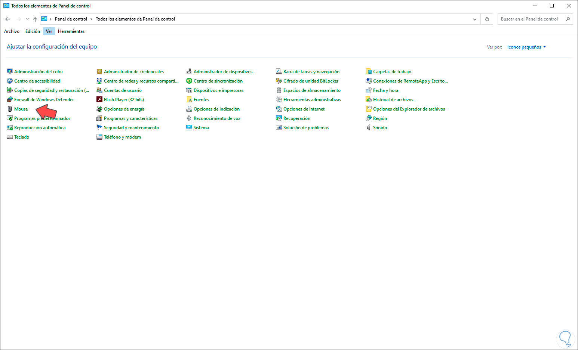Screen dimensions: 578x350
Task: Click the Refresh button beside the address bar
Action: tap(487, 19)
